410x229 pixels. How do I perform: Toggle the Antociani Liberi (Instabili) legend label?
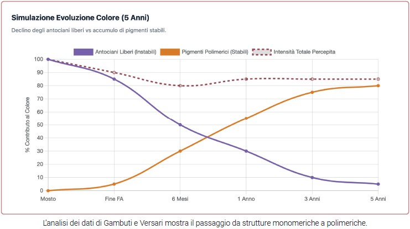pos(124,51)
